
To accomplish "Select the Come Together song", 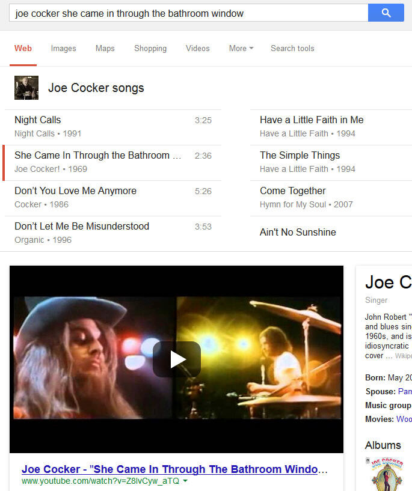I will 331,198.
